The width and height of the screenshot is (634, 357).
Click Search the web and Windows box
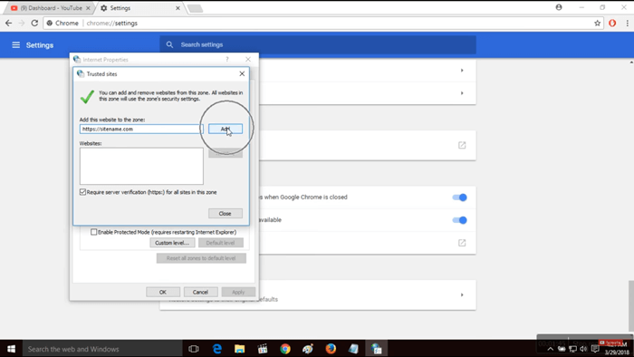pos(102,349)
